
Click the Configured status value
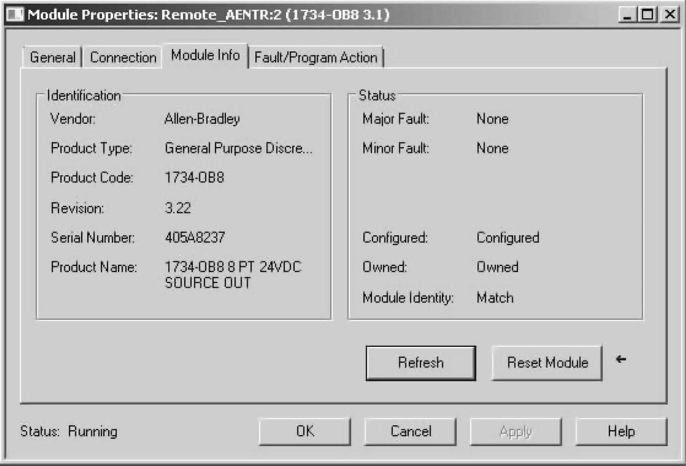tap(508, 238)
